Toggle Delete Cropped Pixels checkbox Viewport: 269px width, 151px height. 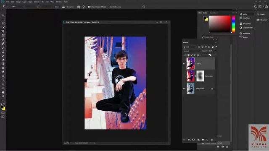[x=89, y=7]
